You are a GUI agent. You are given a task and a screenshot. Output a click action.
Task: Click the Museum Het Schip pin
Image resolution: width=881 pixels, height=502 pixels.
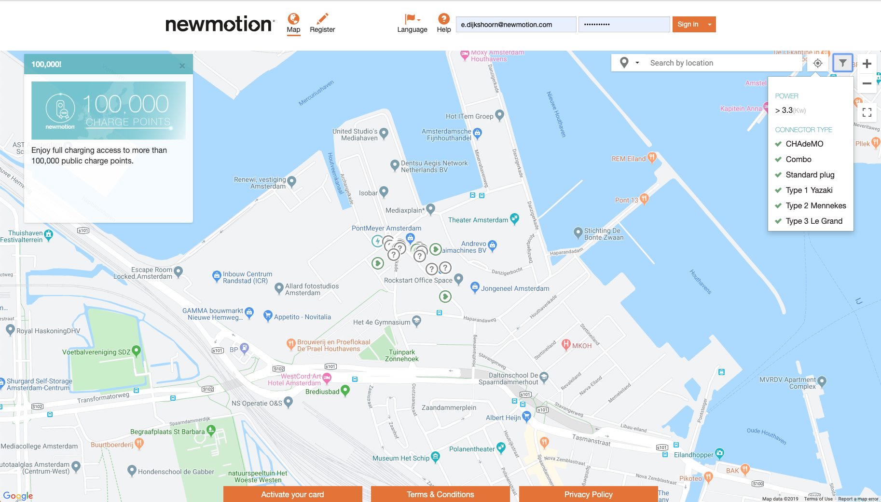point(435,457)
